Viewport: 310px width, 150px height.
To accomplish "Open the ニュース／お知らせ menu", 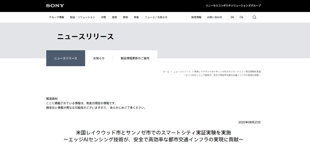I will coord(156,17).
